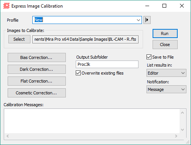The height and width of the screenshot is (145, 191).
Task: Open Bias Correction settings
Action: tap(37, 57)
